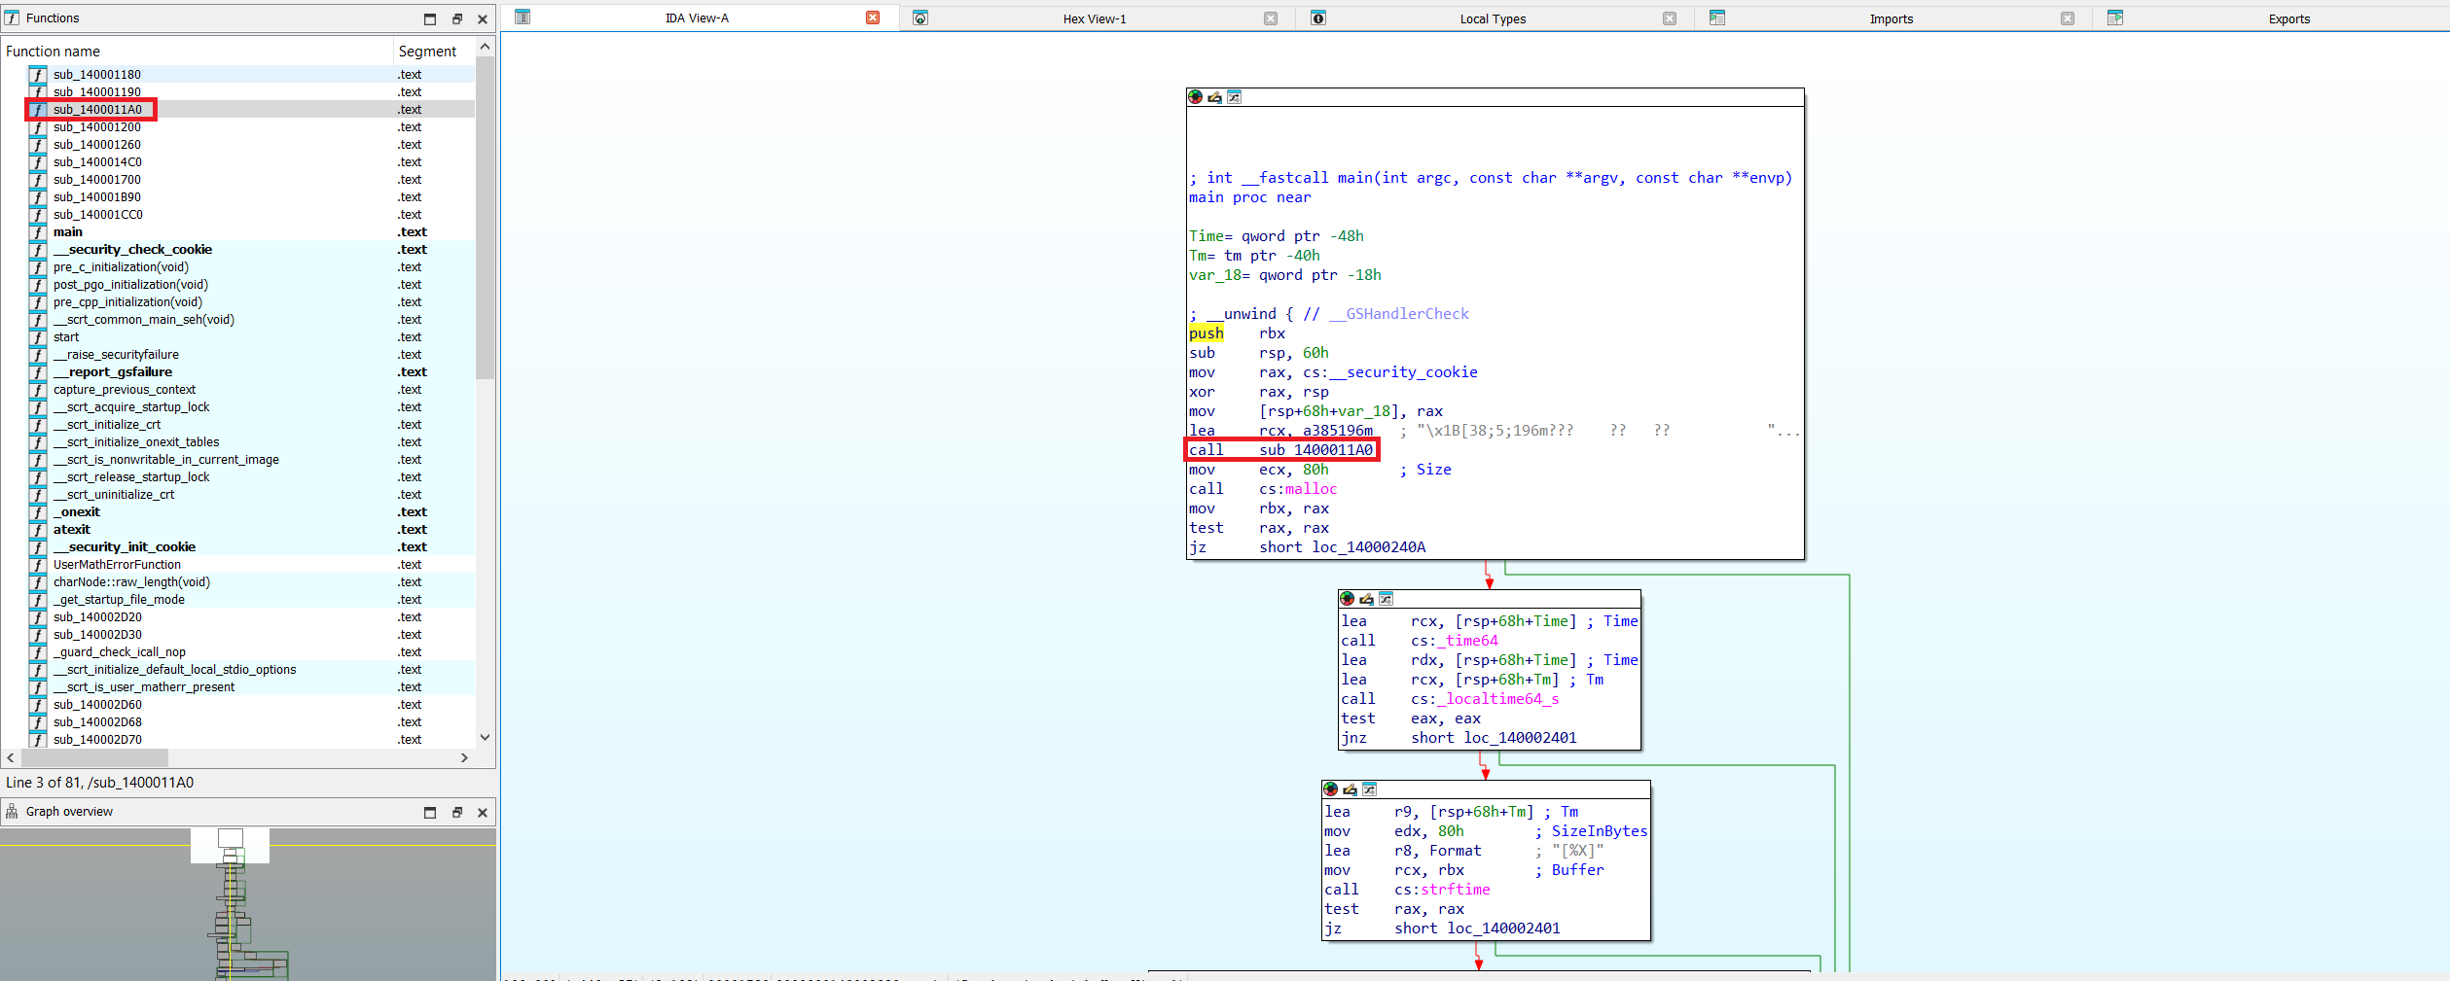Click the loc_14000240A jump target
This screenshot has height=981, width=2450.
(1369, 547)
